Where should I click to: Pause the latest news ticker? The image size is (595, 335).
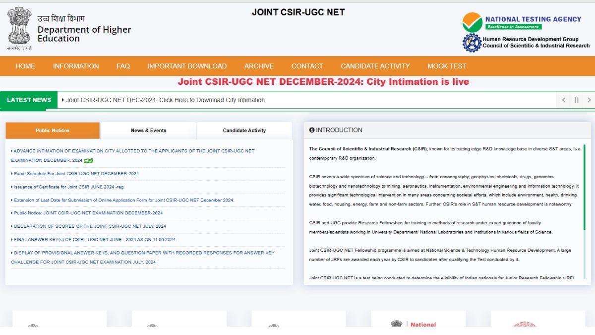576,100
